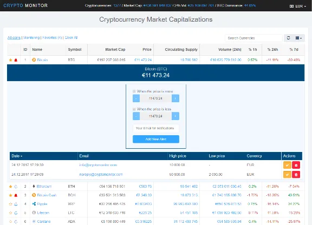Image resolution: width=312 pixels, height=225 pixels.
Task: Toggle favorite star for Bitcoin row
Action: coord(10,60)
